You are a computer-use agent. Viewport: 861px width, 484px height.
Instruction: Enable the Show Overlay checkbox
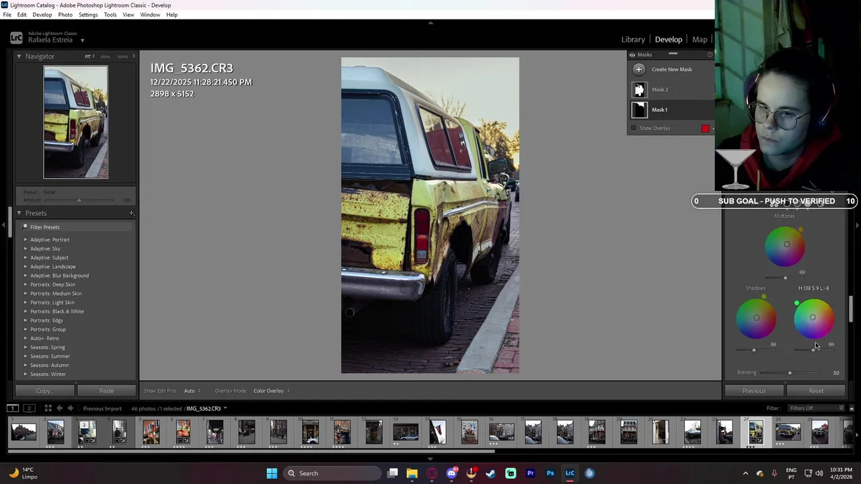(634, 128)
